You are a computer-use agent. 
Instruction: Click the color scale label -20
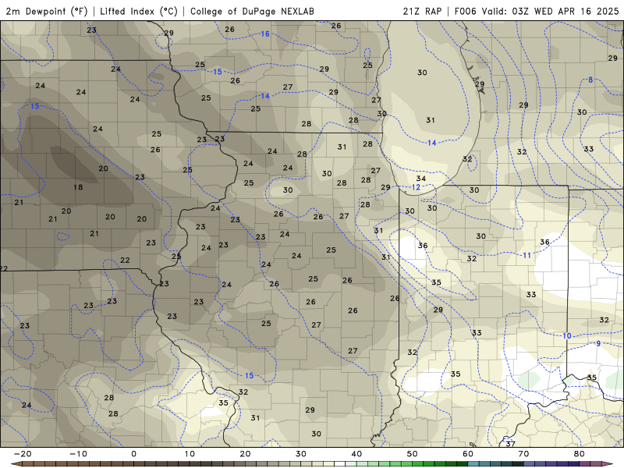(23, 454)
